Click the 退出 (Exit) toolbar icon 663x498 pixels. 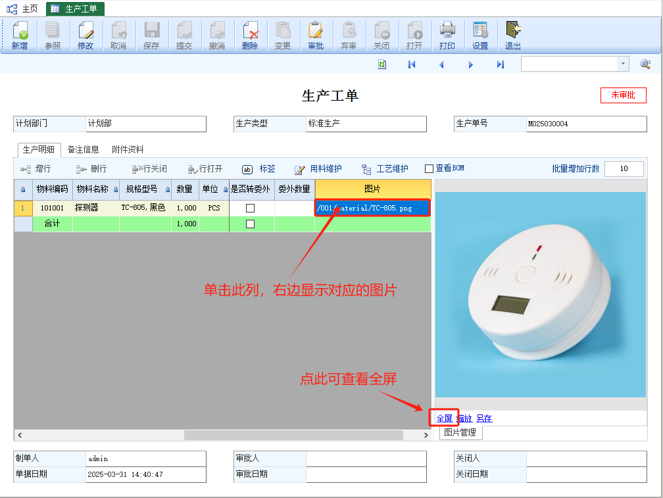(513, 36)
